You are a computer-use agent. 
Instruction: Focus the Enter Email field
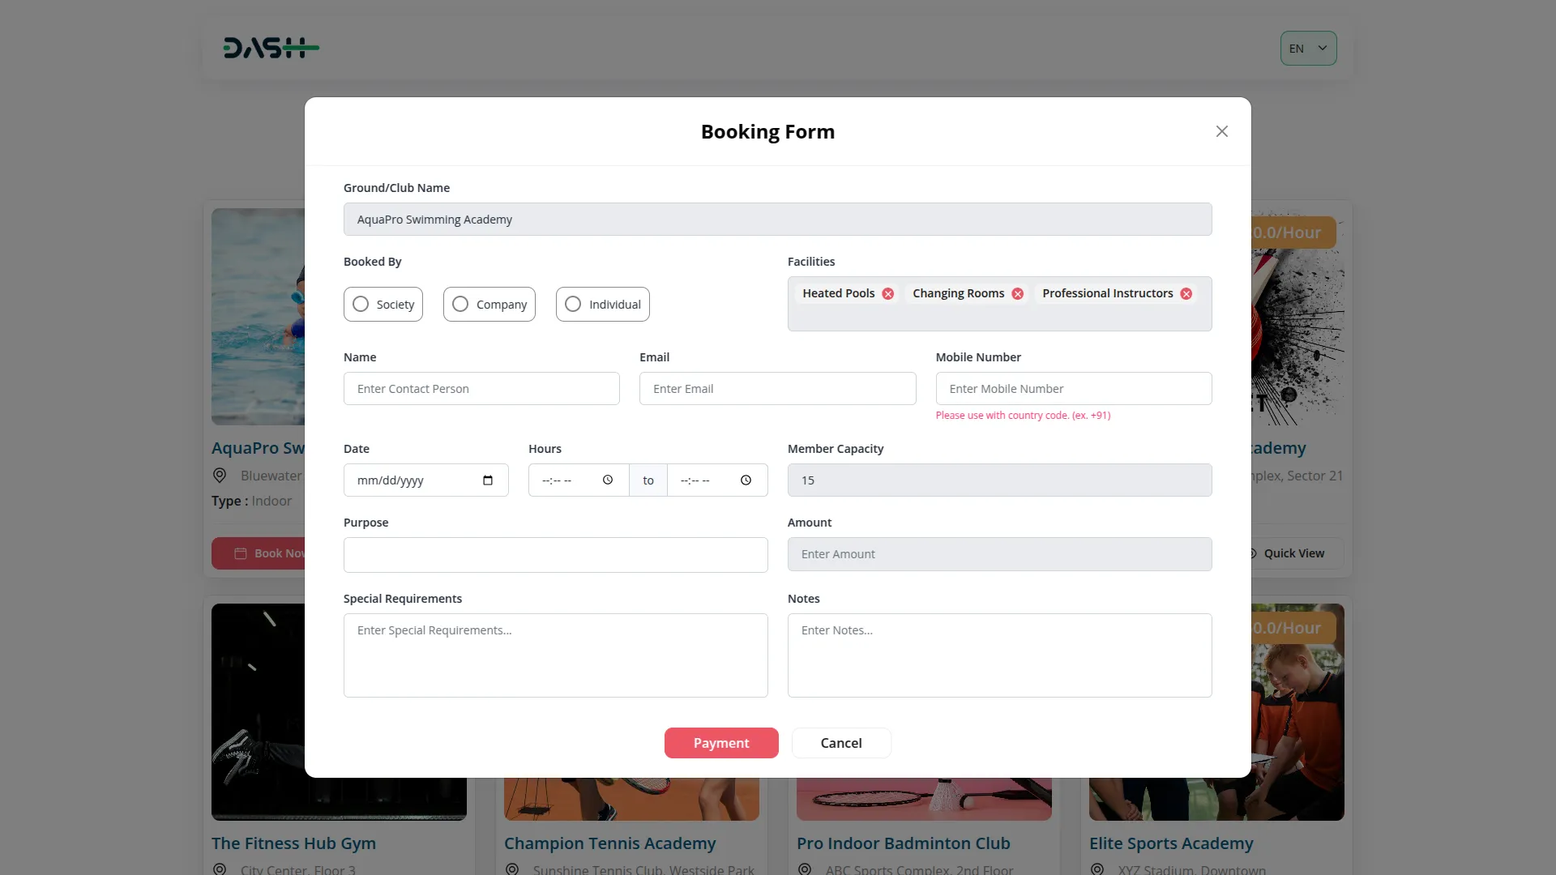tap(777, 389)
